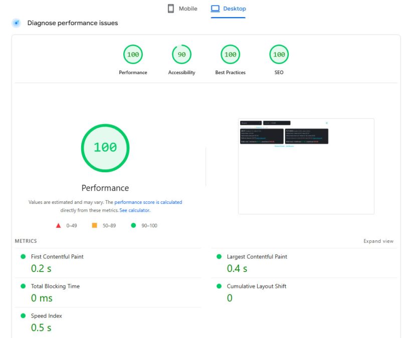Screen dimensions: 415x338
Task: Click the Performance label under the top gauge
Action: point(133,73)
